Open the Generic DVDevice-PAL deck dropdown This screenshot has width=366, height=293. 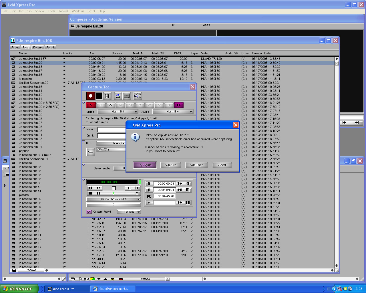coord(114,199)
